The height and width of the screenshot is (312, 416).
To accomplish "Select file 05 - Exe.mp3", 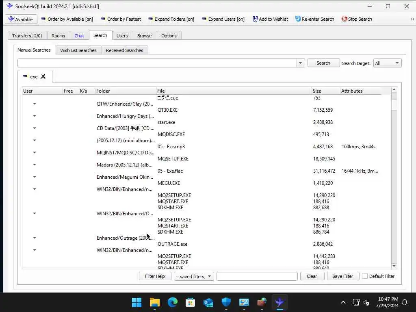I will coord(171,146).
